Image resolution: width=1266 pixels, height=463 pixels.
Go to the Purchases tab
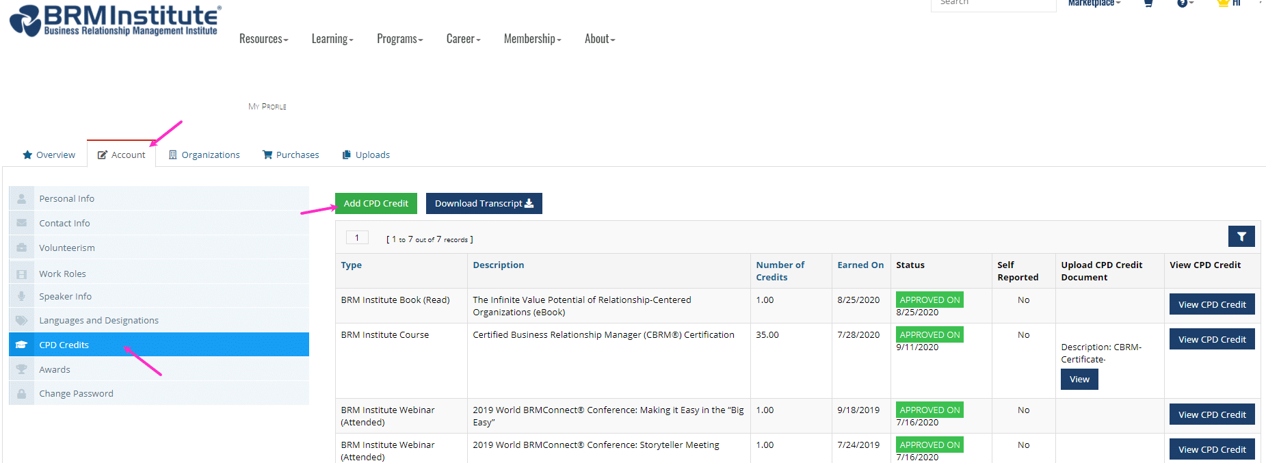(x=291, y=155)
